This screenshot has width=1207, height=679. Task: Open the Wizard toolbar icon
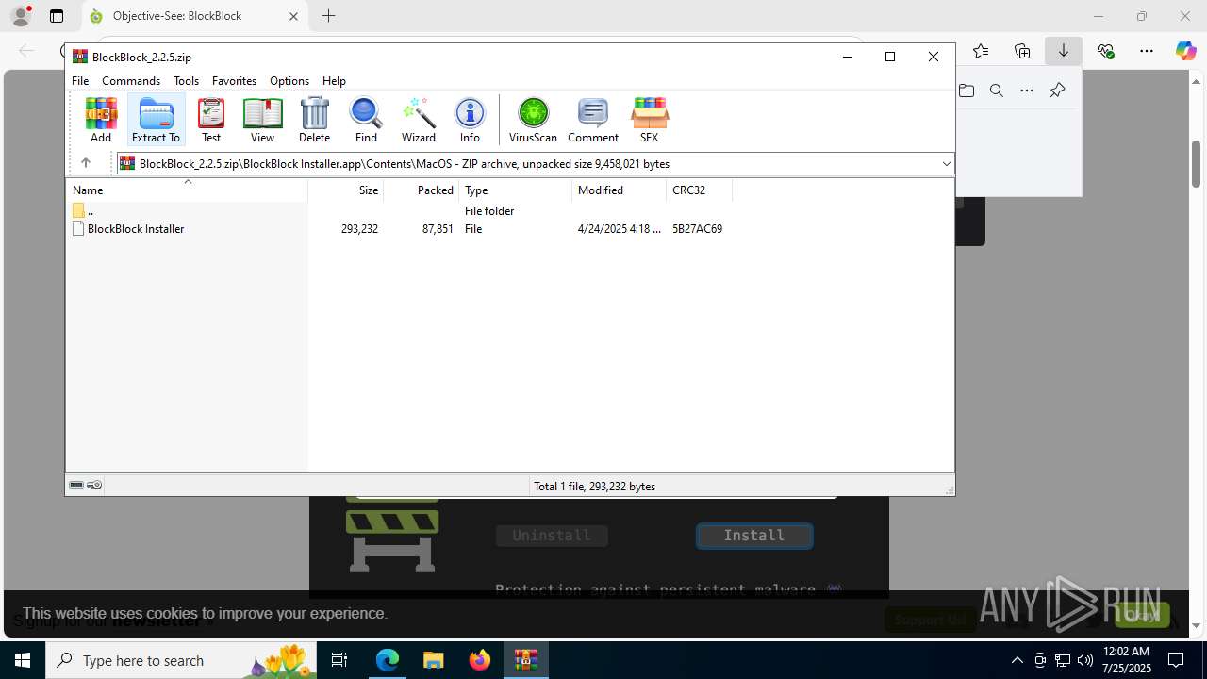coord(419,120)
